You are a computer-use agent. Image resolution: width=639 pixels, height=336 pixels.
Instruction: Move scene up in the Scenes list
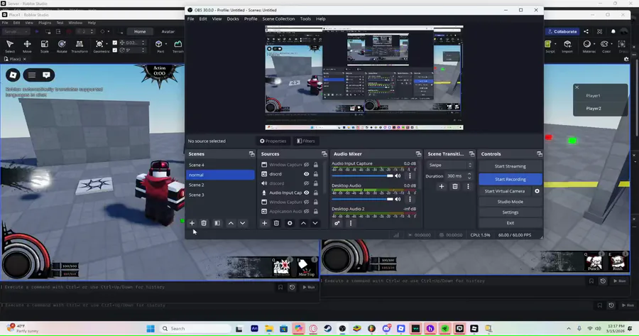[231, 223]
